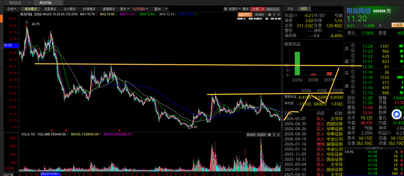Open the 2026-05-07 太平洋 rating row
The height and width of the screenshot is (176, 404).
pos(313,119)
